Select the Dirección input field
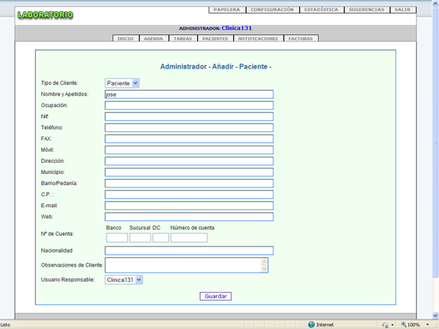This screenshot has width=439, height=329. click(x=189, y=161)
